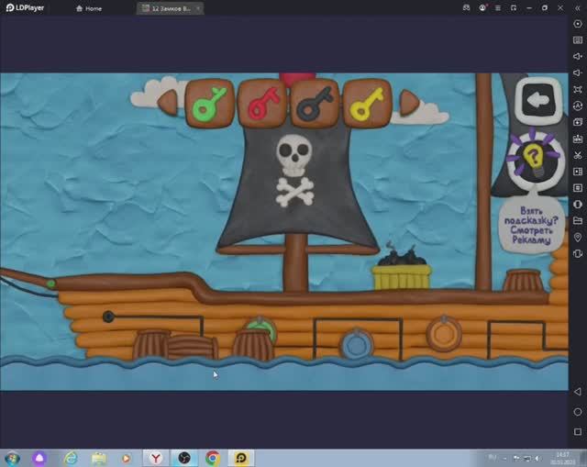Tap the Android back triangle button
The height and width of the screenshot is (467, 587).
click(578, 392)
